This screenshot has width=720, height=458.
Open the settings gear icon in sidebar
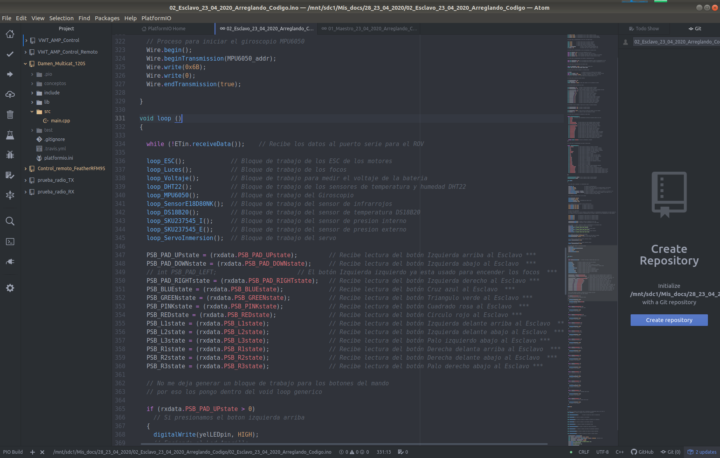pyautogui.click(x=10, y=288)
